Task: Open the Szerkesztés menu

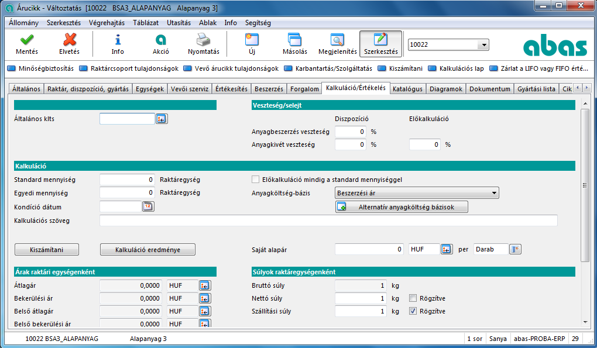Action: click(x=64, y=23)
